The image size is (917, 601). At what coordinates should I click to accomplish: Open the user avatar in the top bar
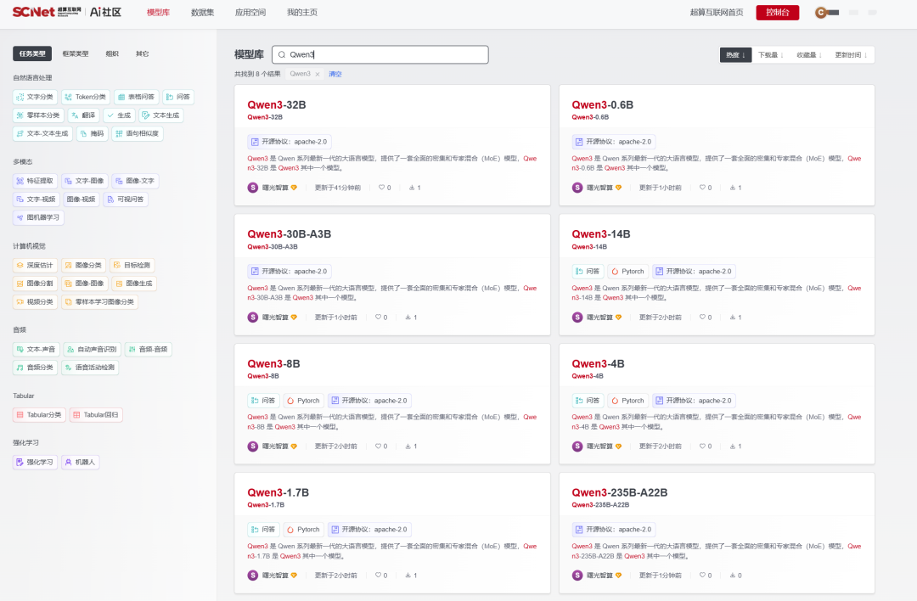[x=821, y=12]
